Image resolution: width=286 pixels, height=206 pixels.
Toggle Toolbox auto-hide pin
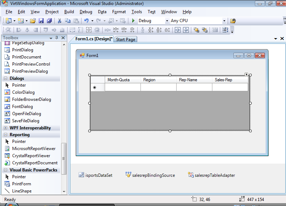tap(56, 38)
